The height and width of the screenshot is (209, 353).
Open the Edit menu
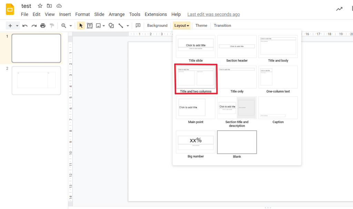coord(37,14)
